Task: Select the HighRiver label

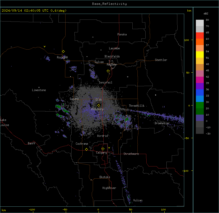Action: coord(109,188)
